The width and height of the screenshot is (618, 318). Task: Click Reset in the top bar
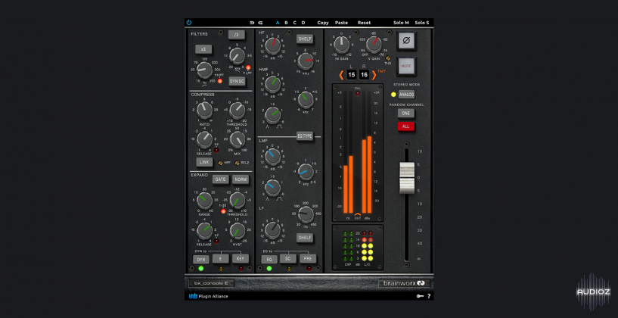(364, 23)
